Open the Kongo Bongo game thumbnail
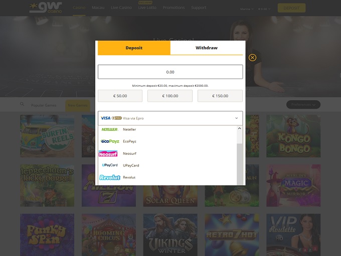The height and width of the screenshot is (256, 341). (x=293, y=136)
